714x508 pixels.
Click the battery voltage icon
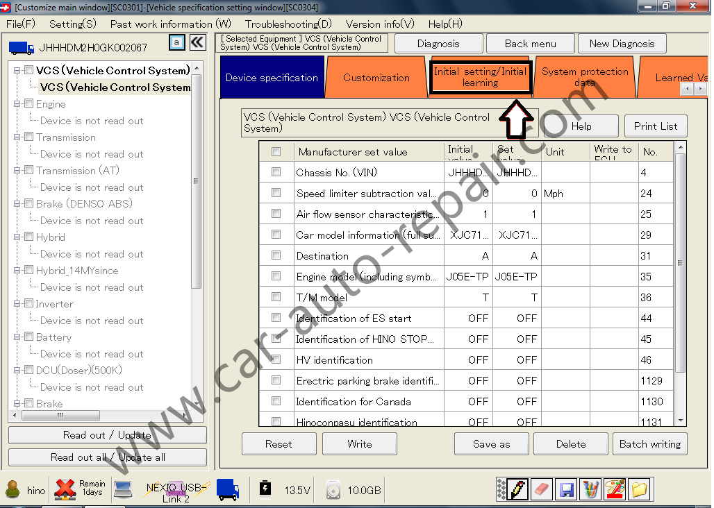pos(265,489)
